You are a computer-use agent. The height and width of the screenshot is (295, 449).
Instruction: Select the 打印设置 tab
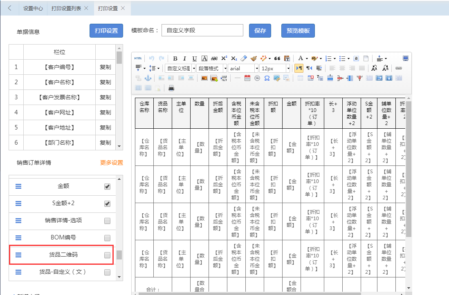tap(108, 8)
